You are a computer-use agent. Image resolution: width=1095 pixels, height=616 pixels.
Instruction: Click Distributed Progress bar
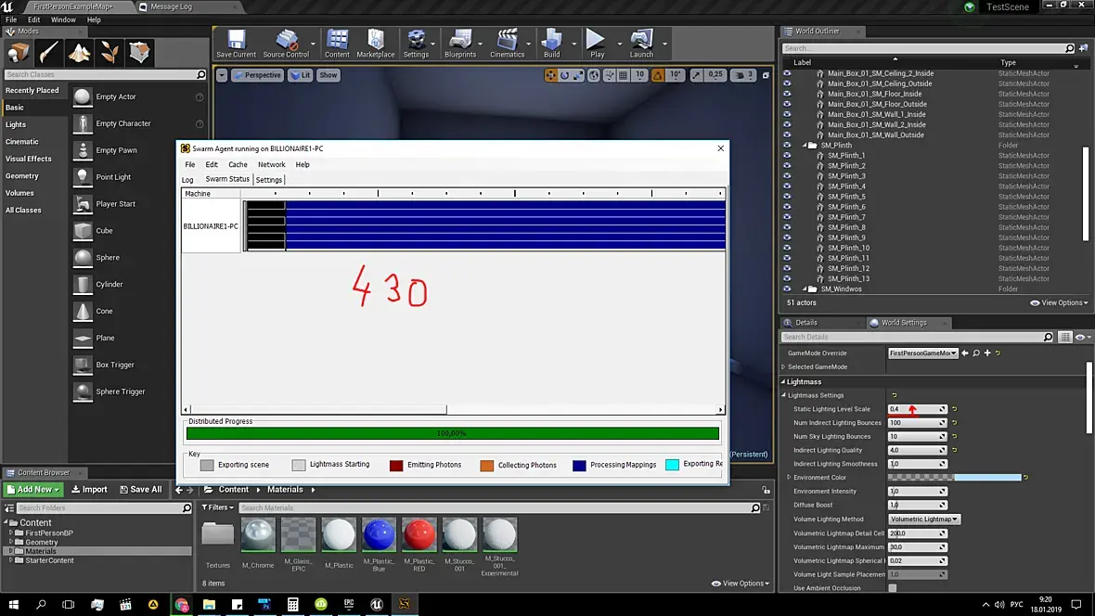[x=453, y=434]
